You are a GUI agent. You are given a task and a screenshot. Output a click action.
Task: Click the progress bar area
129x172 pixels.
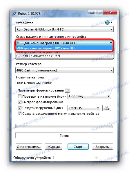tap(64, 126)
